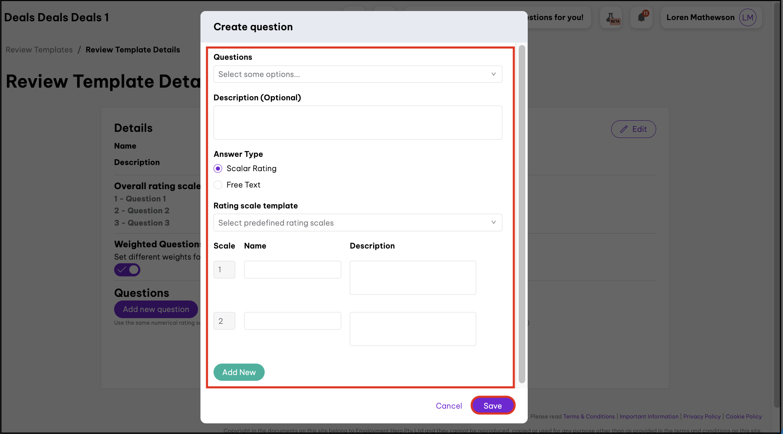Open the Privacy Policy link
The image size is (783, 434).
click(x=702, y=416)
